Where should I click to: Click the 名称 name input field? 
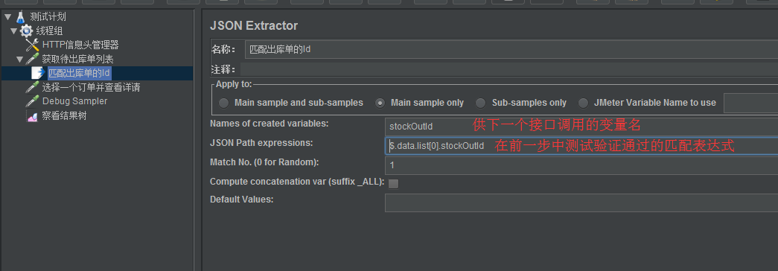click(511, 50)
